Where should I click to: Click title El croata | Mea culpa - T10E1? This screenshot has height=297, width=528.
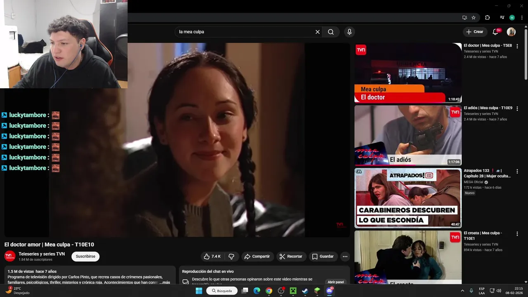pyautogui.click(x=483, y=236)
